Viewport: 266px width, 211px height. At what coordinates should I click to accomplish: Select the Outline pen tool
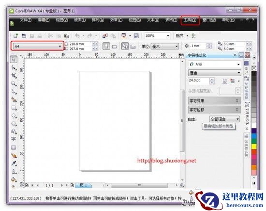click(x=14, y=171)
